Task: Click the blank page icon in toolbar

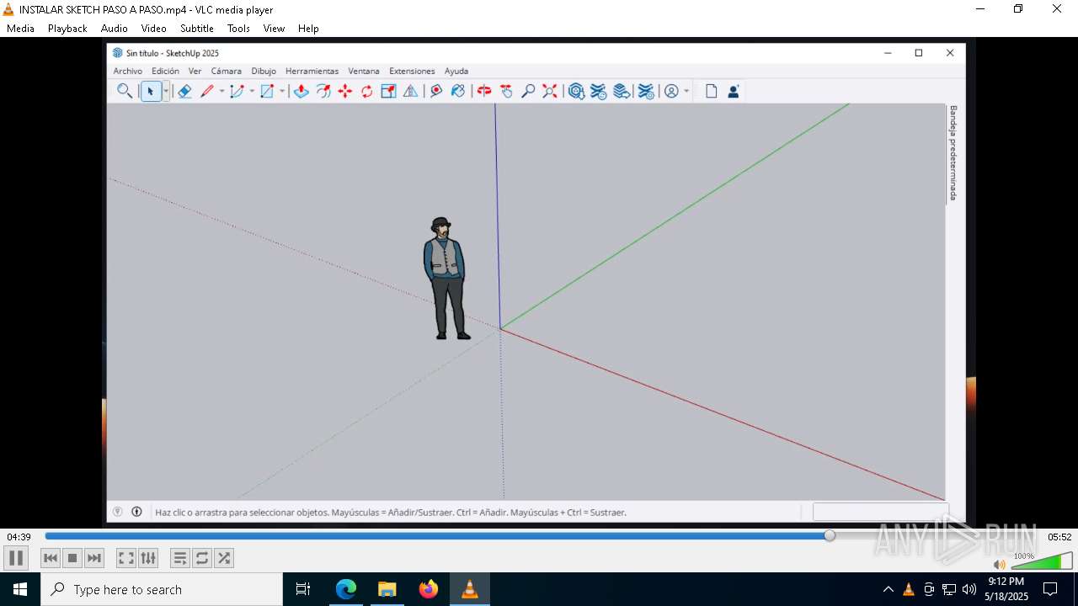Action: tap(712, 91)
